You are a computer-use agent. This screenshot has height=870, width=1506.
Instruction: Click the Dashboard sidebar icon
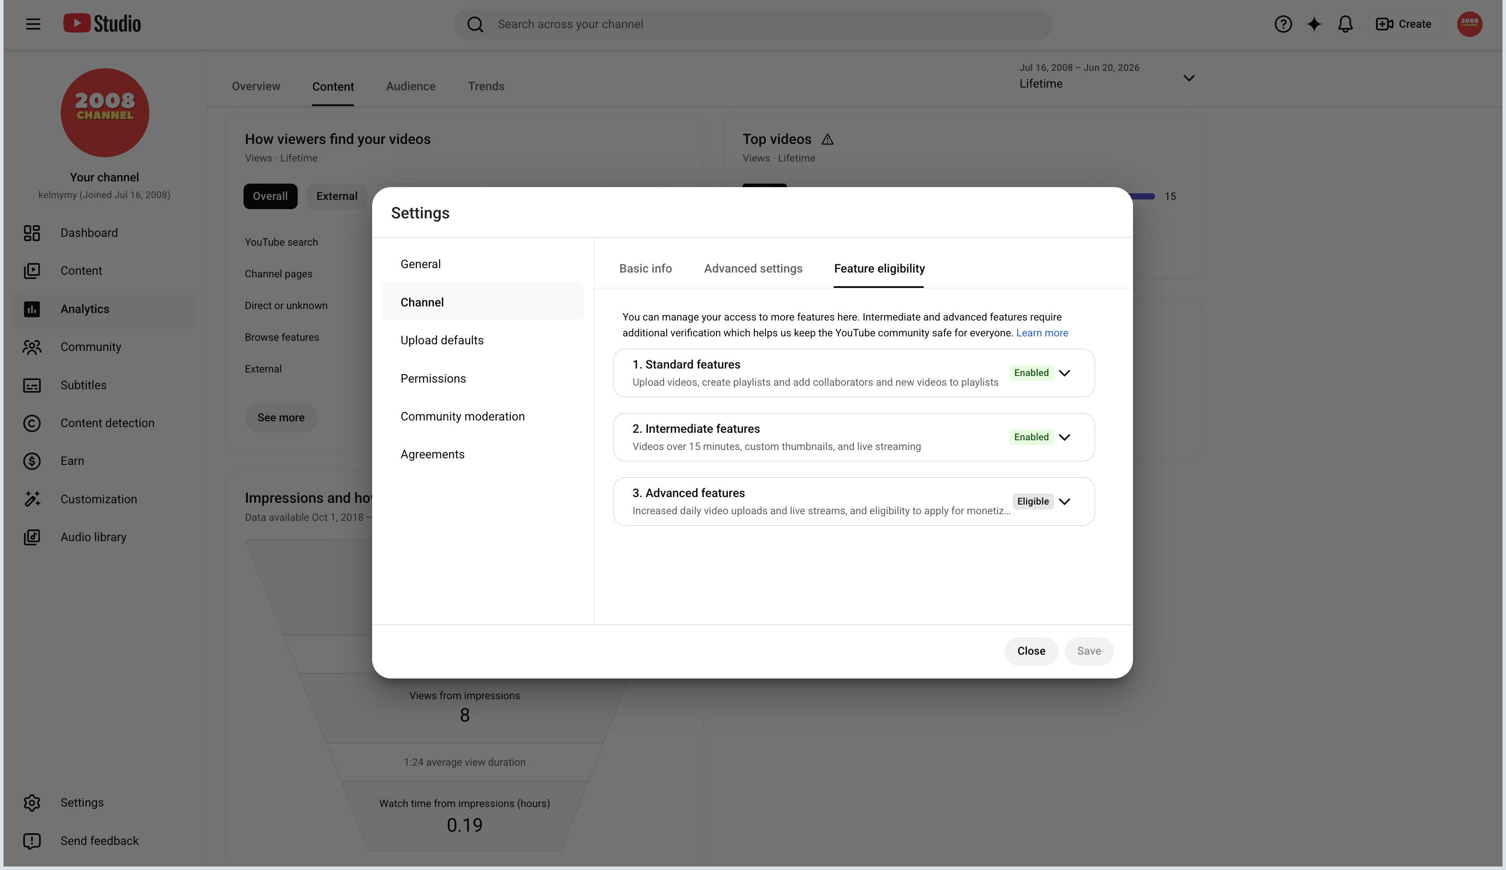pos(32,233)
